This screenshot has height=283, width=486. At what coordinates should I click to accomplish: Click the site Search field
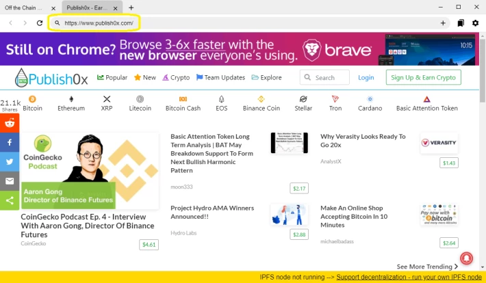(324, 77)
